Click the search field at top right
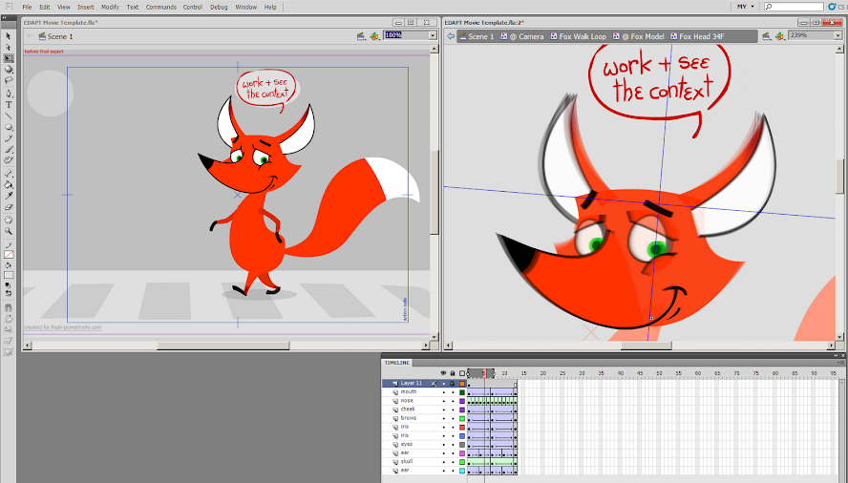848x483 pixels. coord(794,7)
